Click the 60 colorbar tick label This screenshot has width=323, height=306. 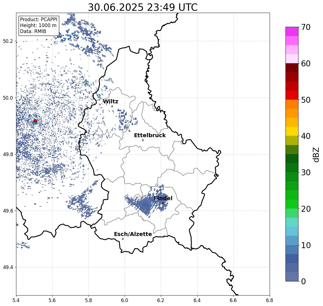tap(306, 64)
